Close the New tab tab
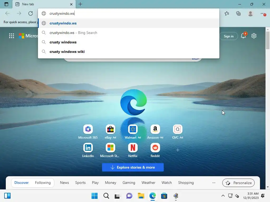 (71, 4)
